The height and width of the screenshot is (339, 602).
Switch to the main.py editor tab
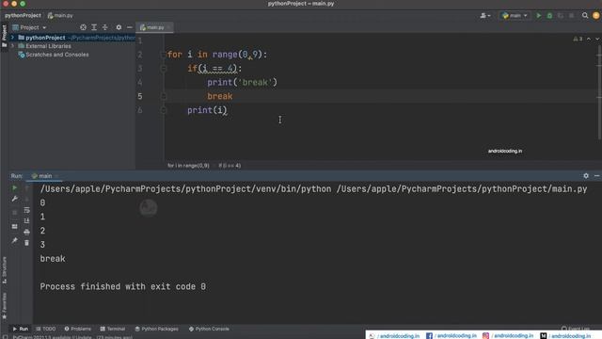(154, 27)
